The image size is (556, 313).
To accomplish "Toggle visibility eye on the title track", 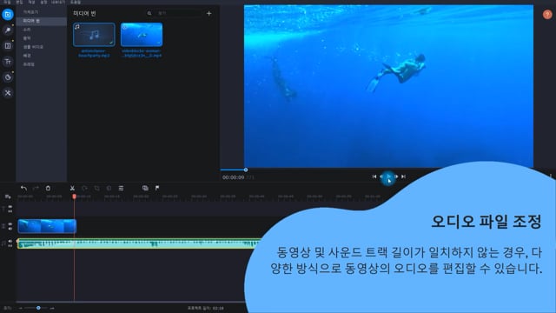I will [x=10, y=207].
